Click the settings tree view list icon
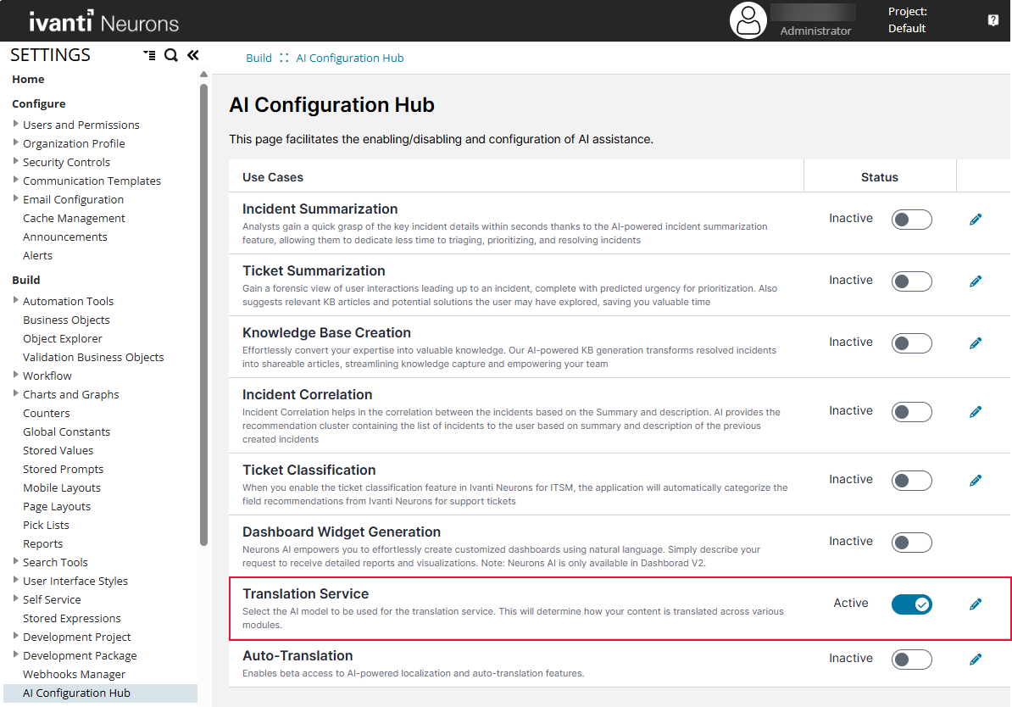The image size is (1012, 707). point(150,55)
